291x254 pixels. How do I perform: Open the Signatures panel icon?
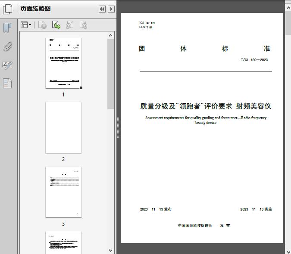tap(7, 65)
